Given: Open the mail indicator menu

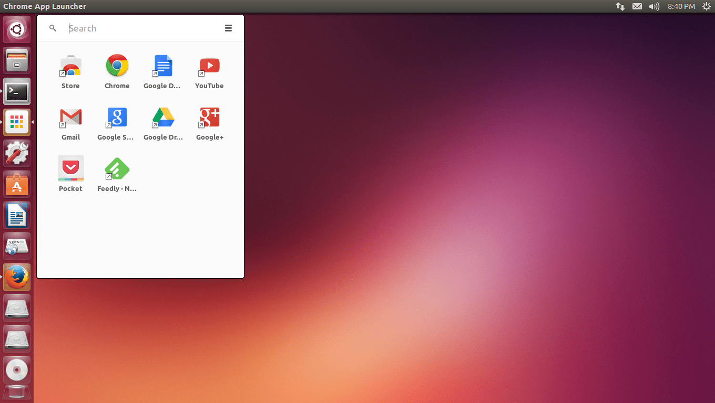Looking at the screenshot, I should 637,6.
